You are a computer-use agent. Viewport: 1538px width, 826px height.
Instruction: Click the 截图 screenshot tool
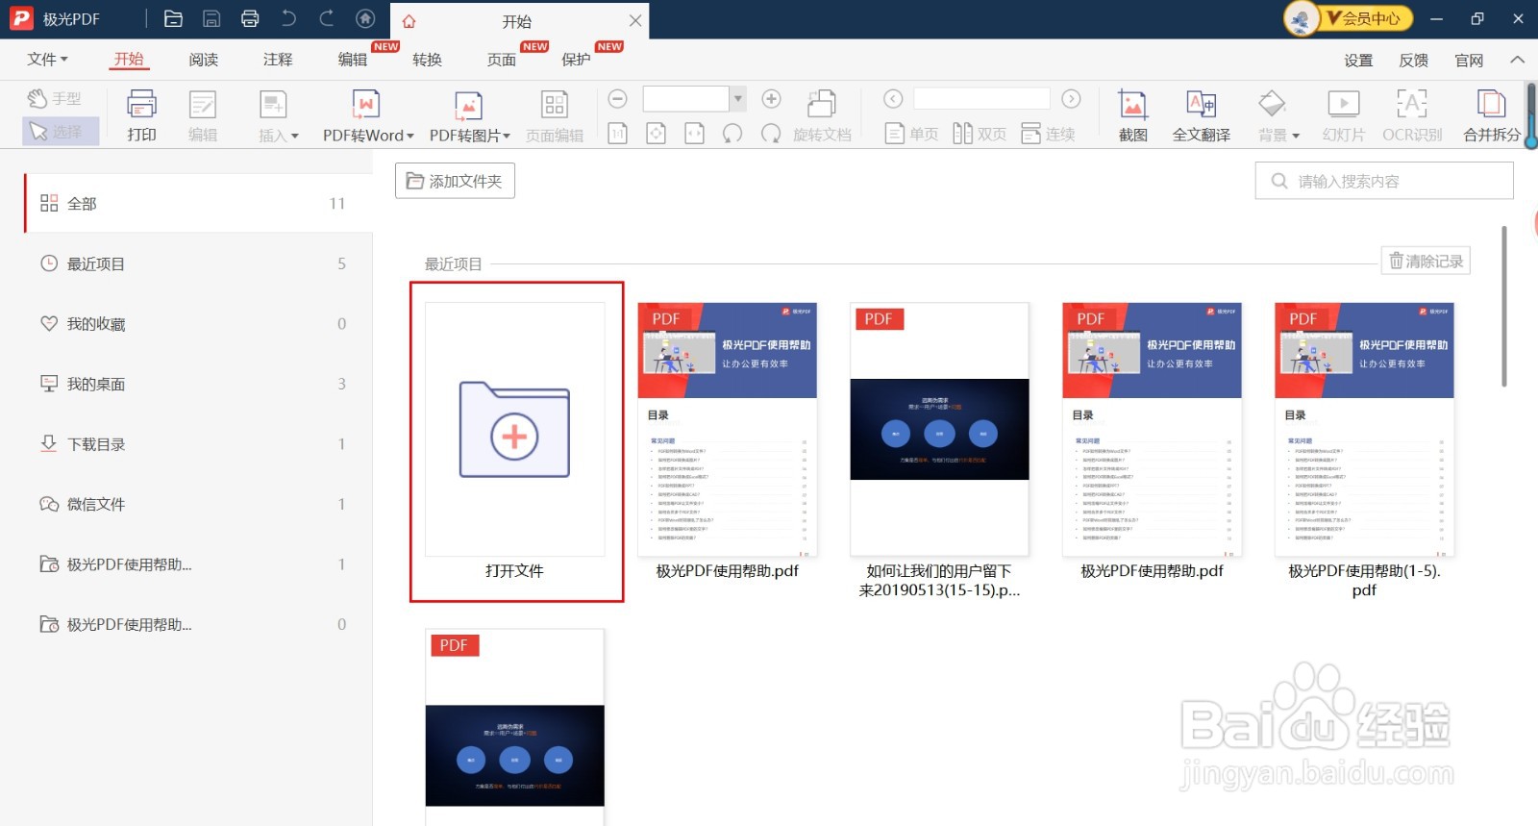pyautogui.click(x=1133, y=115)
